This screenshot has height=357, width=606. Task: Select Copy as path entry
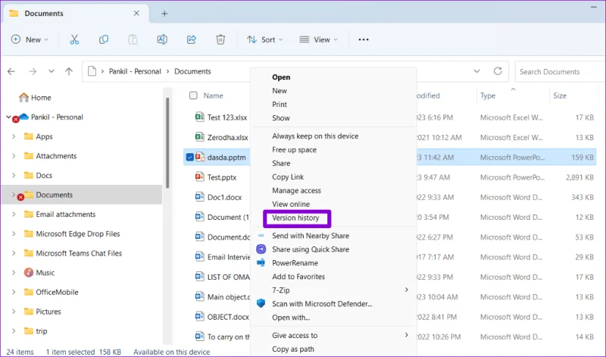[x=293, y=349]
